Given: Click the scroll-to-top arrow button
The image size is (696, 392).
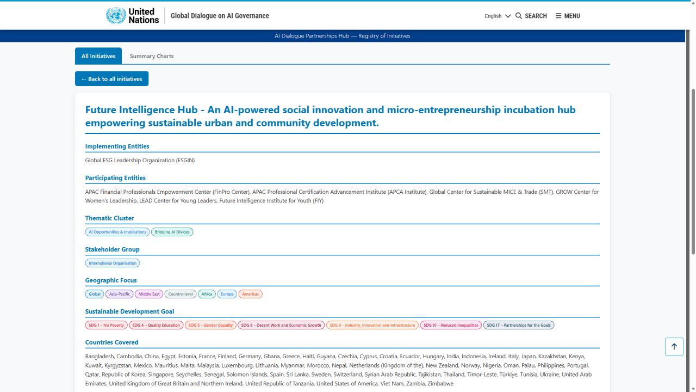Looking at the screenshot, I should [674, 347].
